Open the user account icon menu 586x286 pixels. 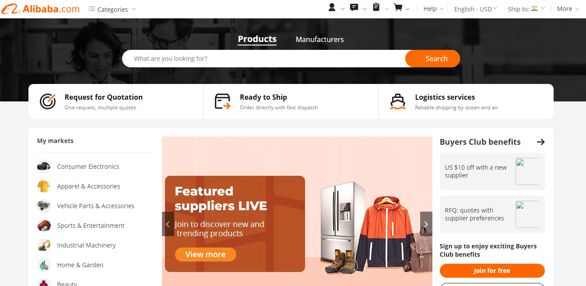click(332, 7)
